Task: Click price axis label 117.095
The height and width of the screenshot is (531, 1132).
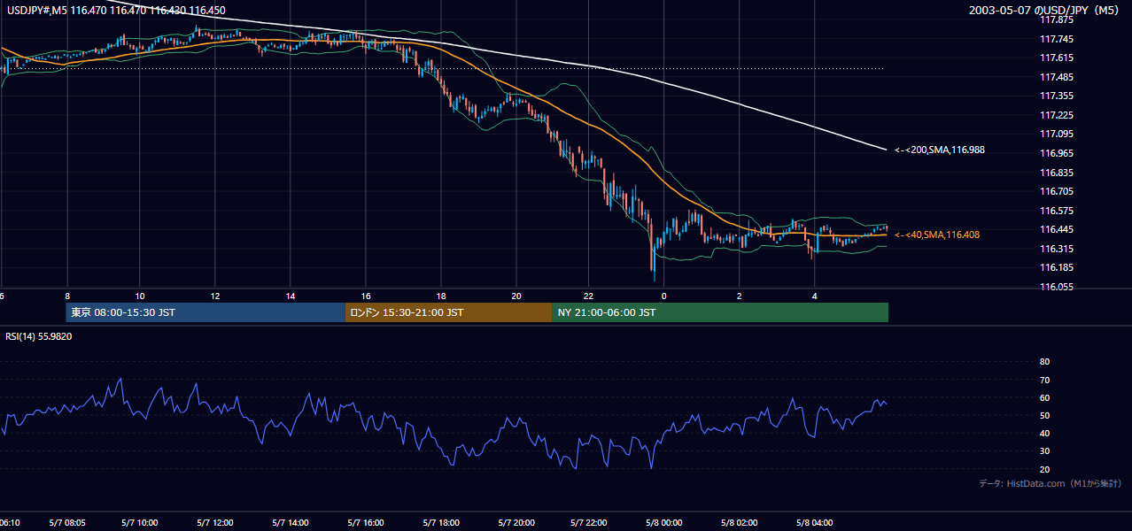Action: coord(1058,134)
